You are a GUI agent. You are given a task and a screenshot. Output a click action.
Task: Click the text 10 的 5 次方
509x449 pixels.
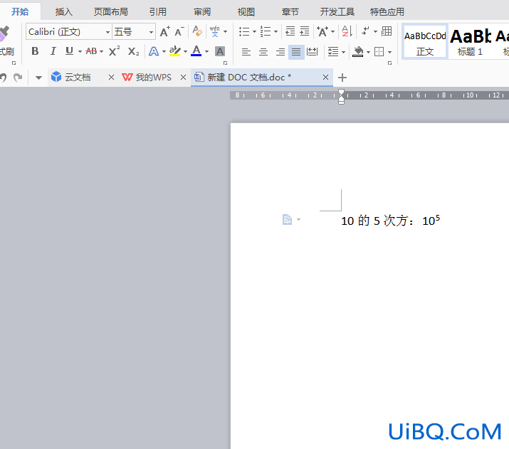tap(374, 221)
